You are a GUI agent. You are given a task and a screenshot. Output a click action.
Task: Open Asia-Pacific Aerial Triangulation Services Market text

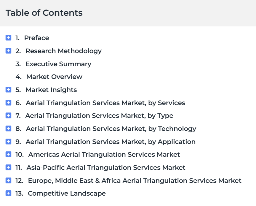coord(106,167)
